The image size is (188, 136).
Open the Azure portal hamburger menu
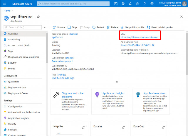coord(4,4)
